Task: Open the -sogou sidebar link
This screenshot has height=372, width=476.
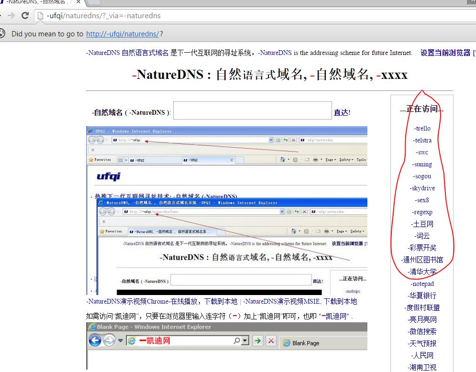Action: (x=422, y=176)
